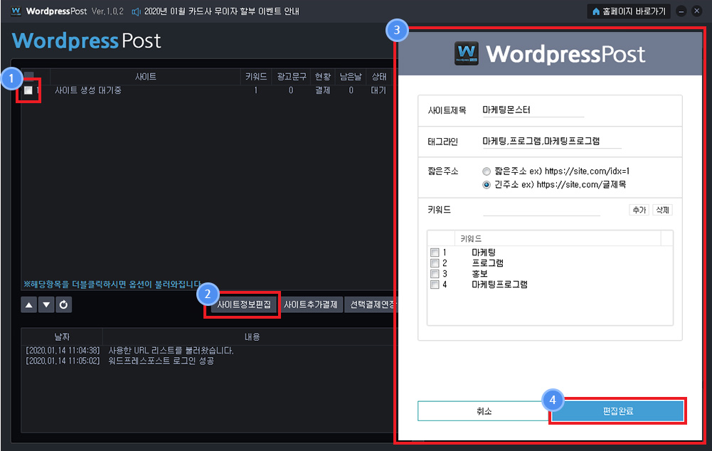Click the WordpressPost title bar app icon
Viewport: 712px width, 451px height.
pos(16,11)
